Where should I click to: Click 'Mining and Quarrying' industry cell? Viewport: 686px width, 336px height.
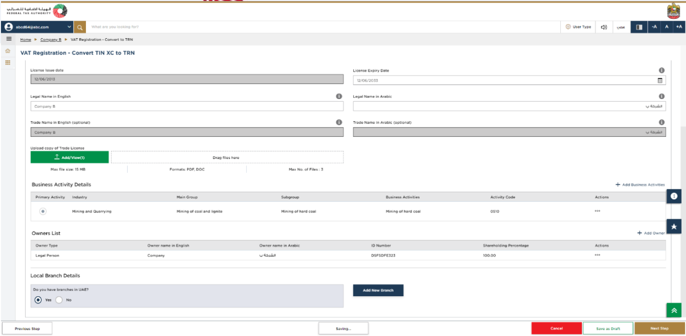(x=92, y=211)
